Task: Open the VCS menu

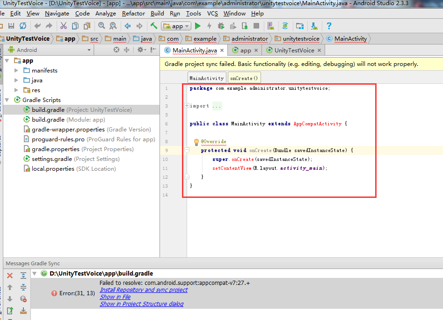Action: tap(212, 13)
